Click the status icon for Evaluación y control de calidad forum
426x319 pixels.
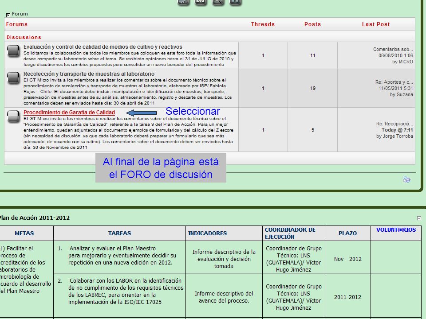point(13,51)
